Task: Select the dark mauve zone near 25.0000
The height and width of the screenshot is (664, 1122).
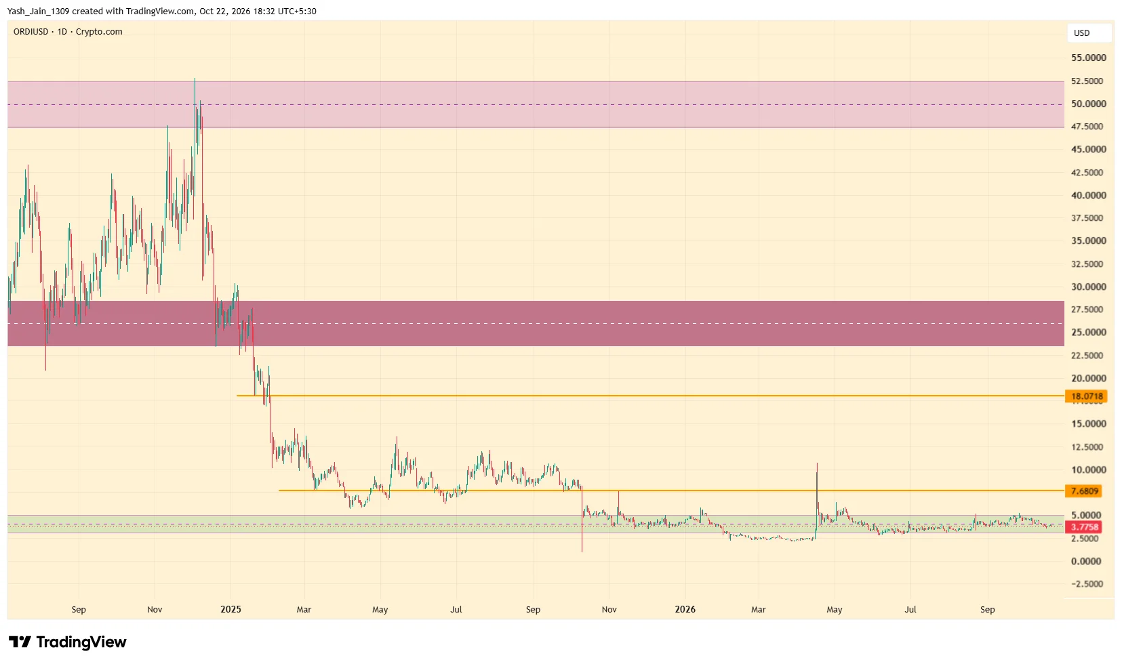Action: (536, 323)
